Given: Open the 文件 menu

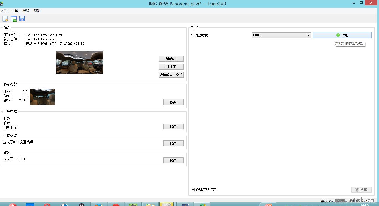Looking at the screenshot, I should pos(4,11).
